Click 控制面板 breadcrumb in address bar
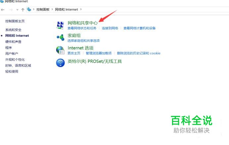 [x=43, y=10]
